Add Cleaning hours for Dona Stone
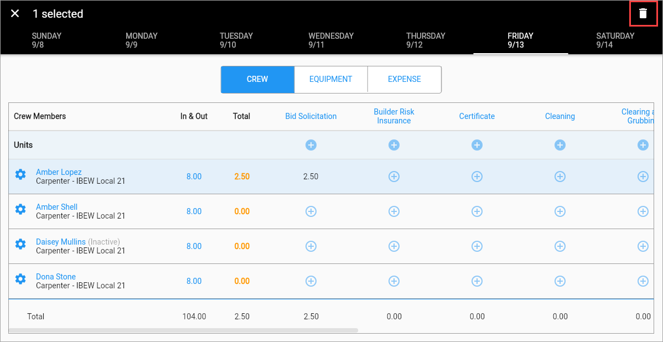 coord(560,281)
